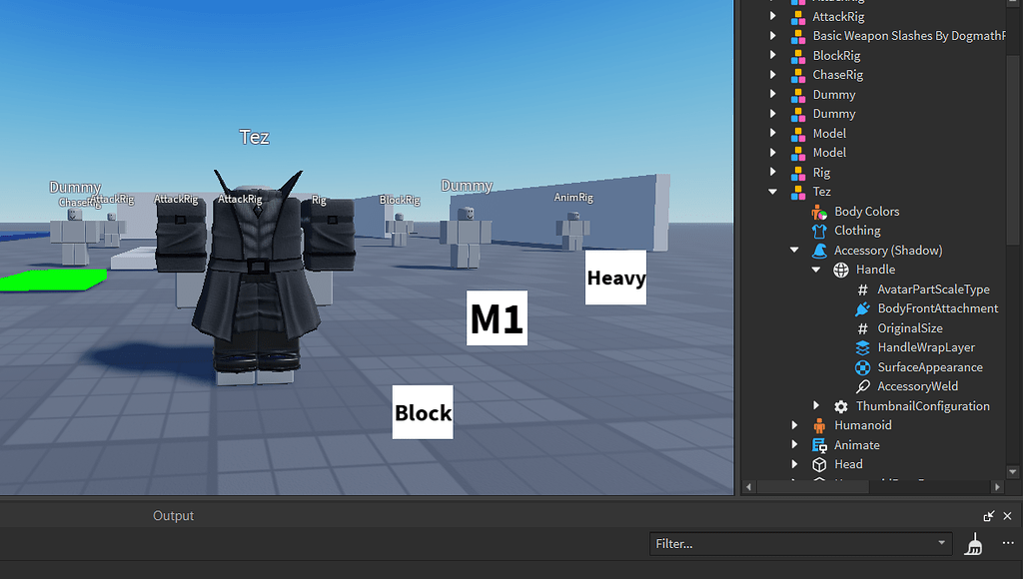Image resolution: width=1023 pixels, height=579 pixels.
Task: Open the Filter dropdown in the Output panel
Action: pyautogui.click(x=940, y=544)
